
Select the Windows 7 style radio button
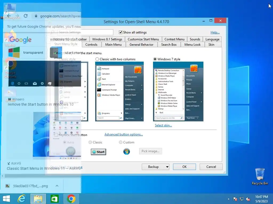(155, 59)
